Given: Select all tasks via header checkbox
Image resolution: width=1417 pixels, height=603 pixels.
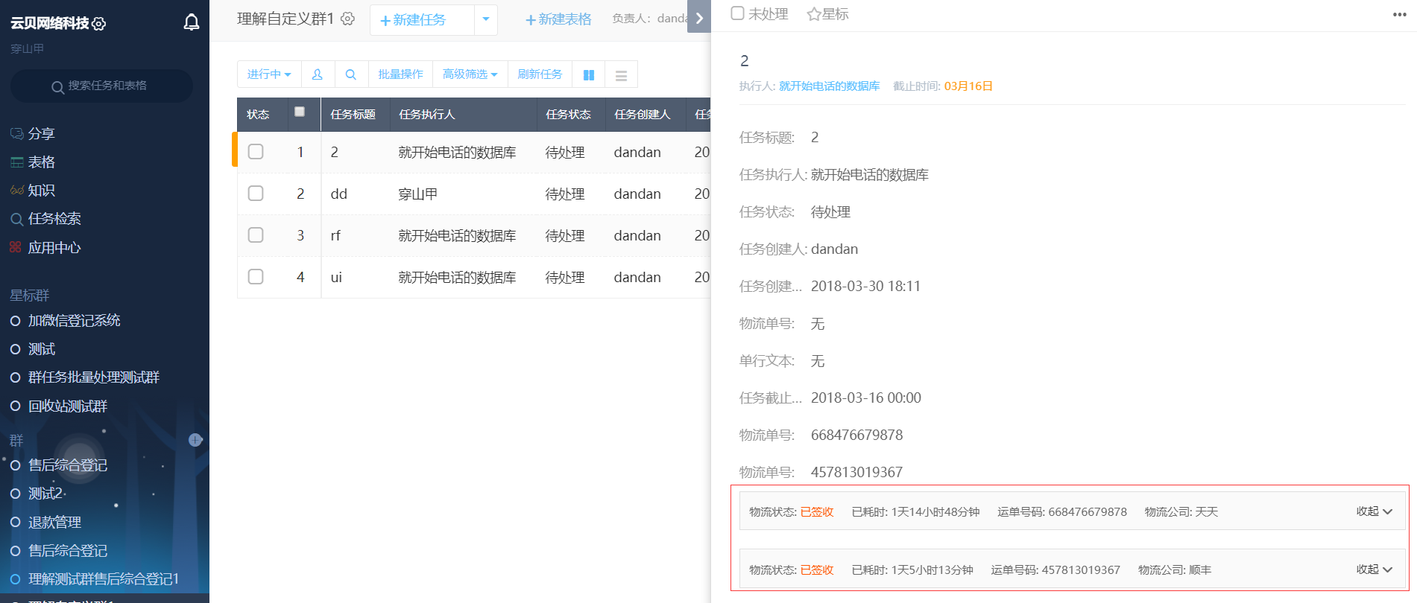Looking at the screenshot, I should point(300,112).
